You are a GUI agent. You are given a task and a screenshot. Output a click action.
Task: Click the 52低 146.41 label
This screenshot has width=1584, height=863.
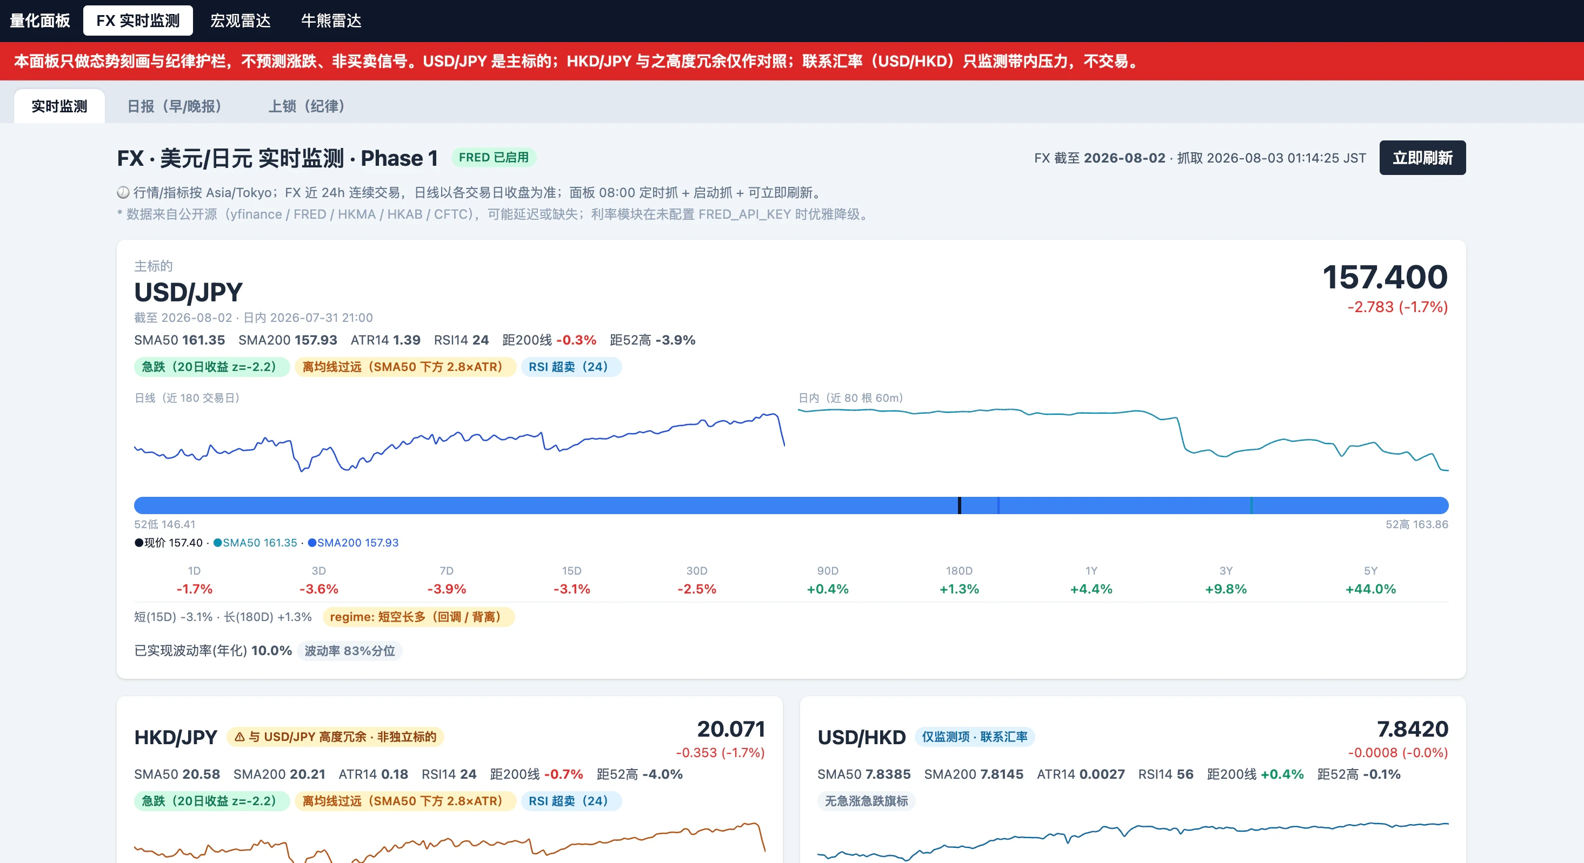pyautogui.click(x=165, y=524)
